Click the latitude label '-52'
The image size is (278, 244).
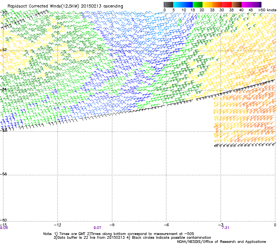point(3,50)
